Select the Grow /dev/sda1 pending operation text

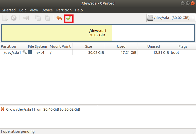[x=43, y=109]
